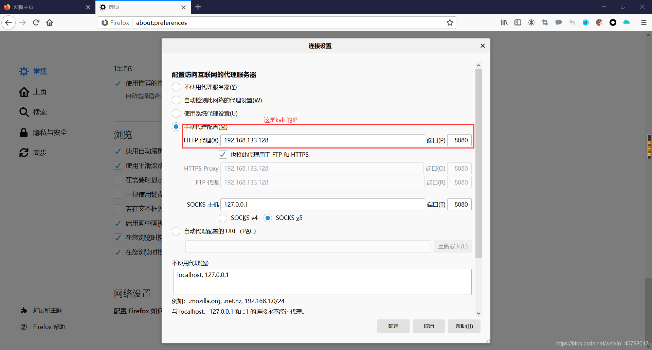Open the blue hexagon extension icon
The height and width of the screenshot is (350, 652).
(586, 22)
